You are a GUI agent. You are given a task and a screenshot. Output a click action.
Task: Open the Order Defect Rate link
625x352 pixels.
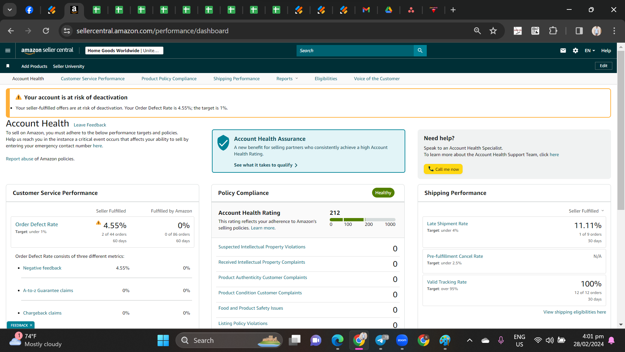click(x=36, y=224)
